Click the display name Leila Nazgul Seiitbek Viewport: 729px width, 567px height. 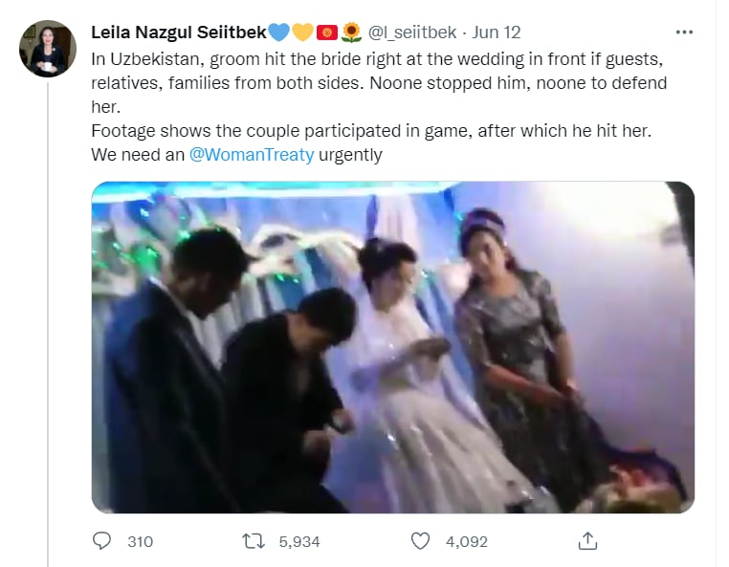point(179,33)
